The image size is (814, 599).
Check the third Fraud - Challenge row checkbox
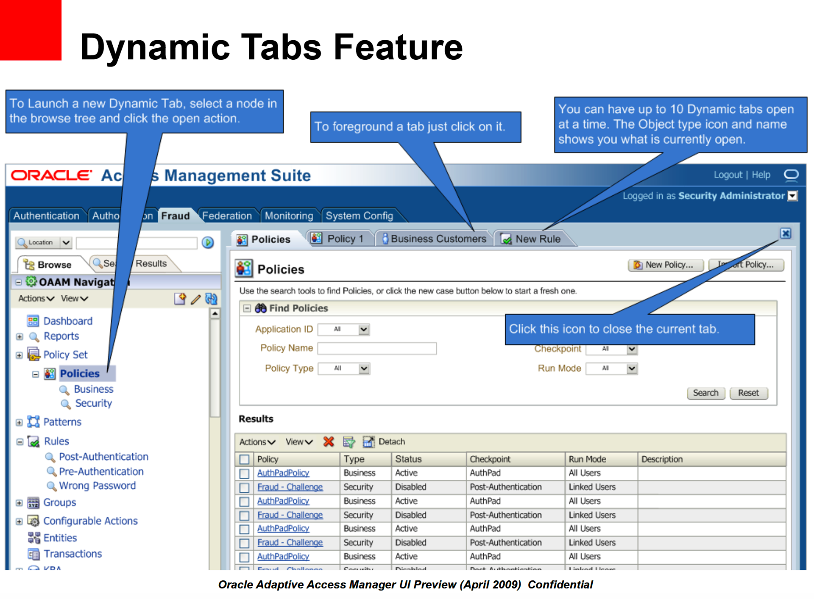pyautogui.click(x=244, y=543)
